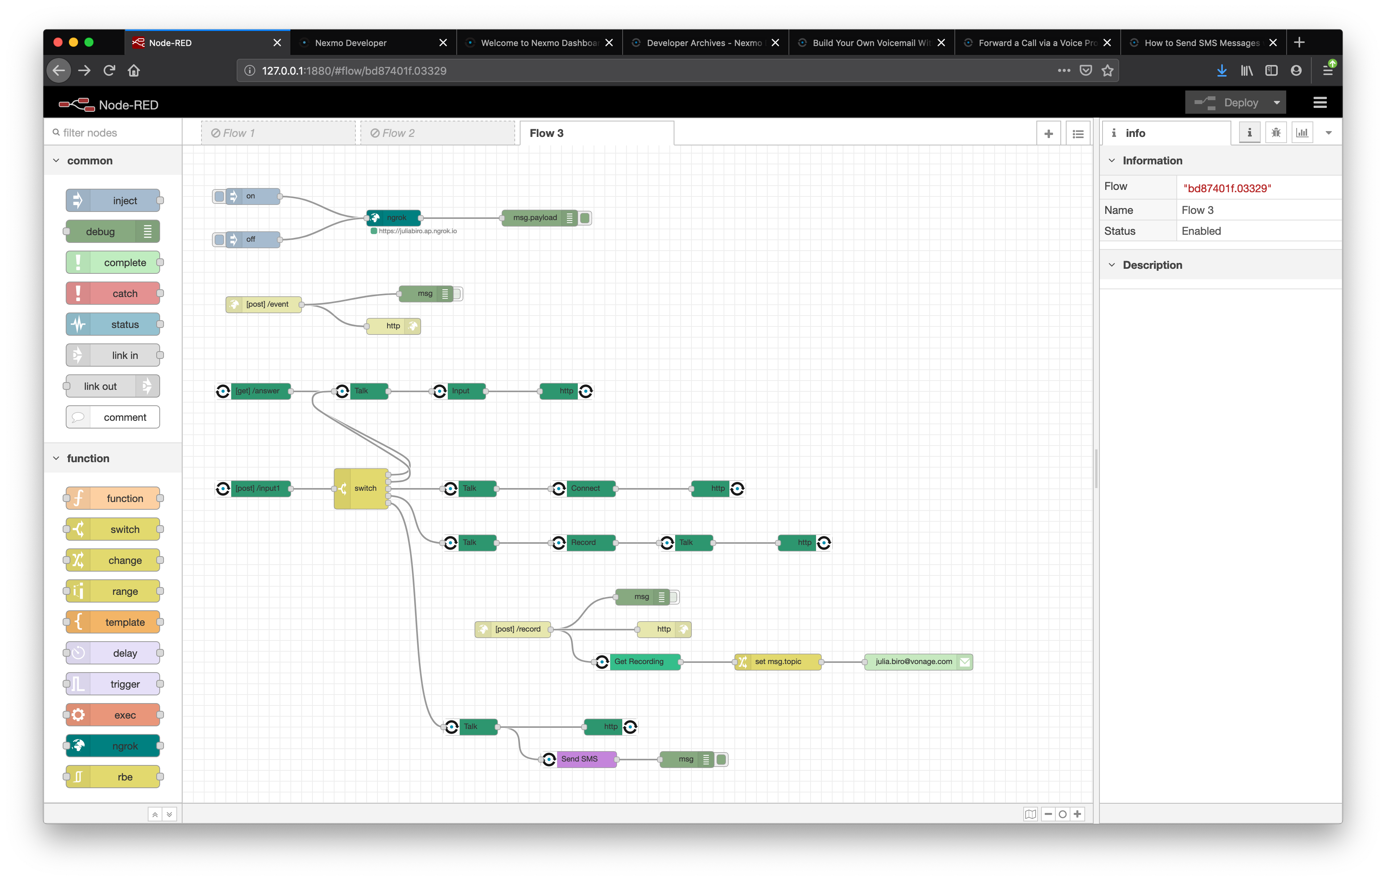Toggle the msg.payload debug node output
Viewport: 1386px width, 881px height.
(x=585, y=218)
